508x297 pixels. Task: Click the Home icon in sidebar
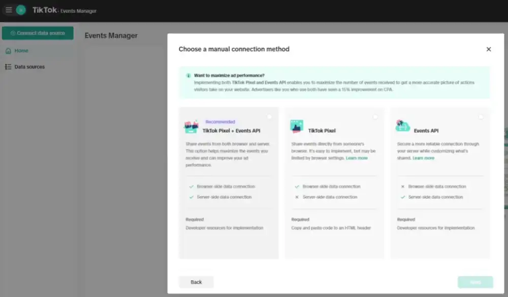click(x=9, y=51)
